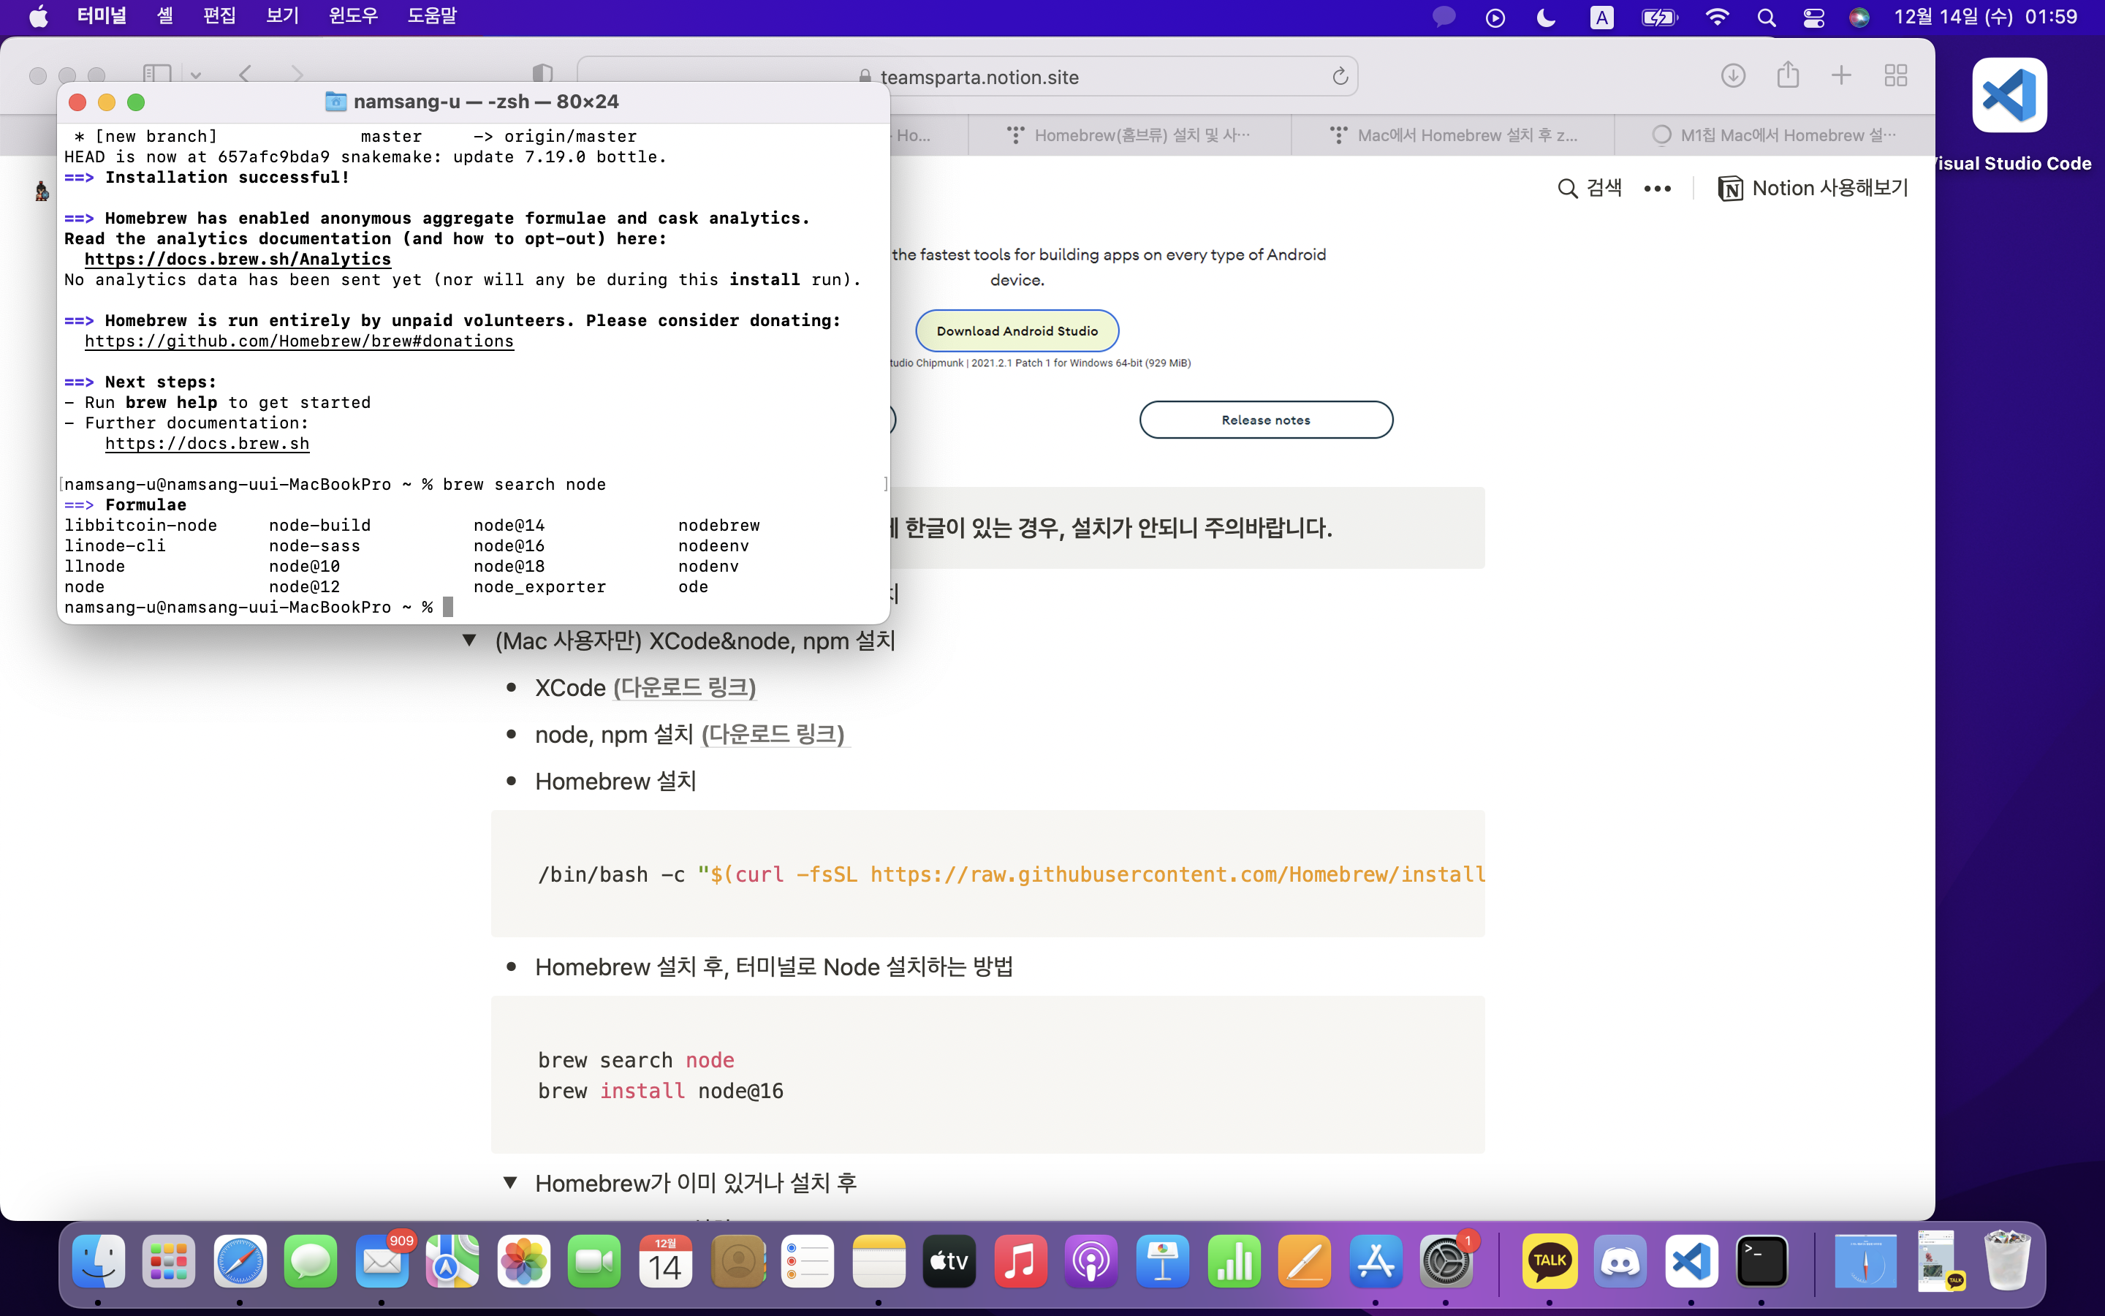The width and height of the screenshot is (2105, 1316).
Task: Open Visual Studio Code in Dock
Action: 1691,1260
